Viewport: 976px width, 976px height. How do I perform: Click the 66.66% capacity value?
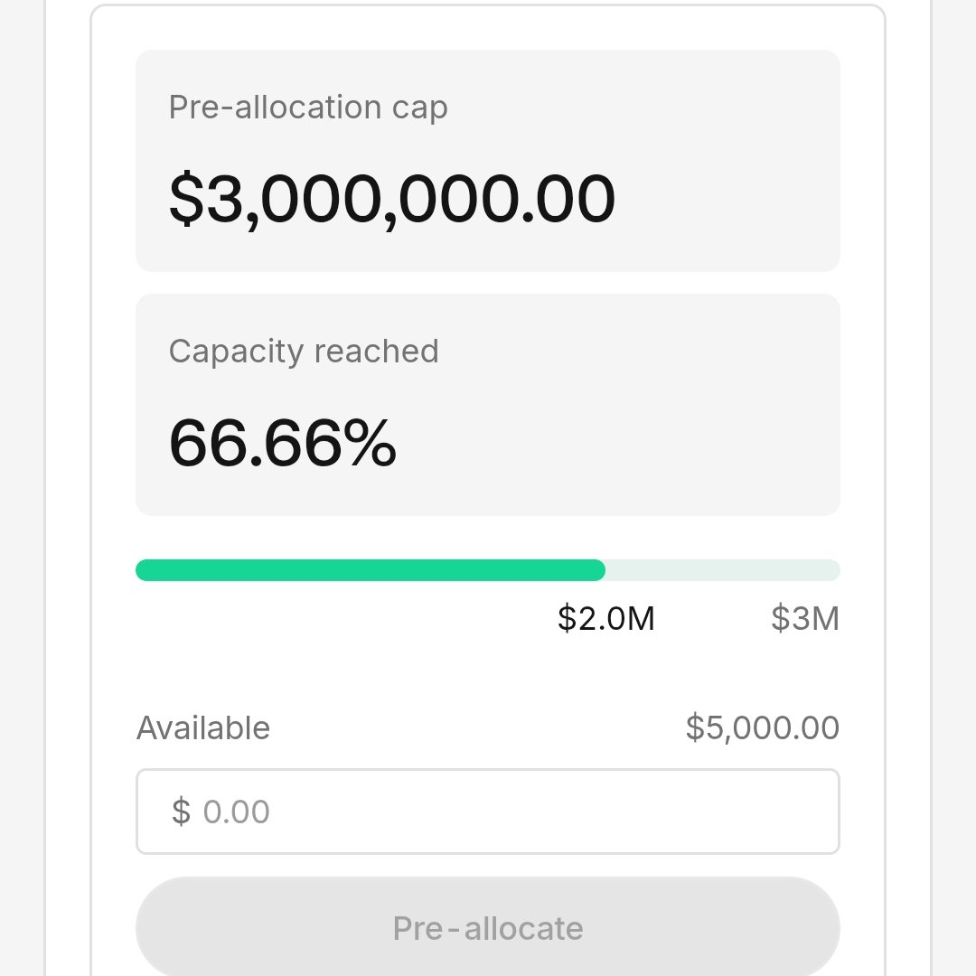(x=282, y=443)
